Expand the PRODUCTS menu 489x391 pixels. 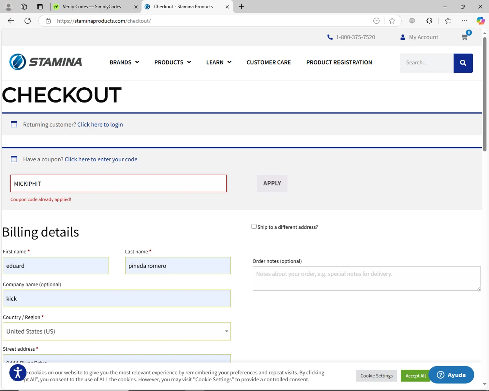click(172, 62)
